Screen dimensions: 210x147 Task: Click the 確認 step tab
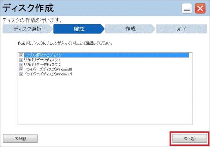[79, 29]
